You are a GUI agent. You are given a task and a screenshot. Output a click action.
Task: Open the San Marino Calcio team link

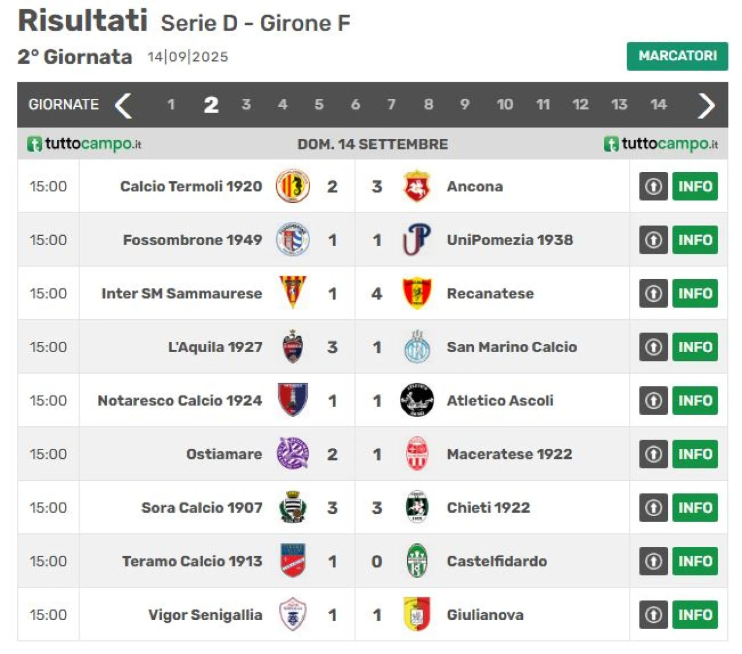pyautogui.click(x=511, y=347)
